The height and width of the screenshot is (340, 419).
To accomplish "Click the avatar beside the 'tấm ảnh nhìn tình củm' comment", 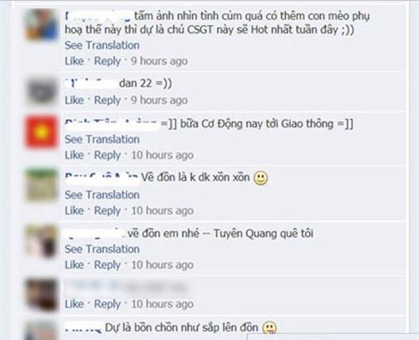I will click(41, 24).
